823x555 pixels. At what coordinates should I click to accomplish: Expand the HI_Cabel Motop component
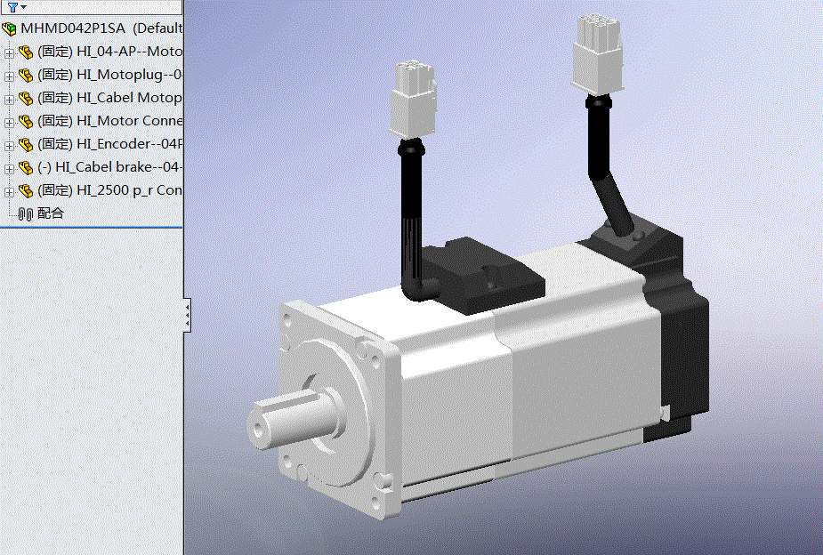click(9, 99)
